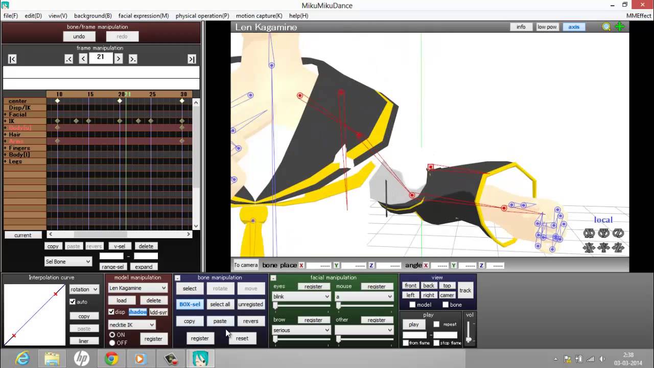Click the local coordinate mode label
The height and width of the screenshot is (368, 654).
pos(603,220)
